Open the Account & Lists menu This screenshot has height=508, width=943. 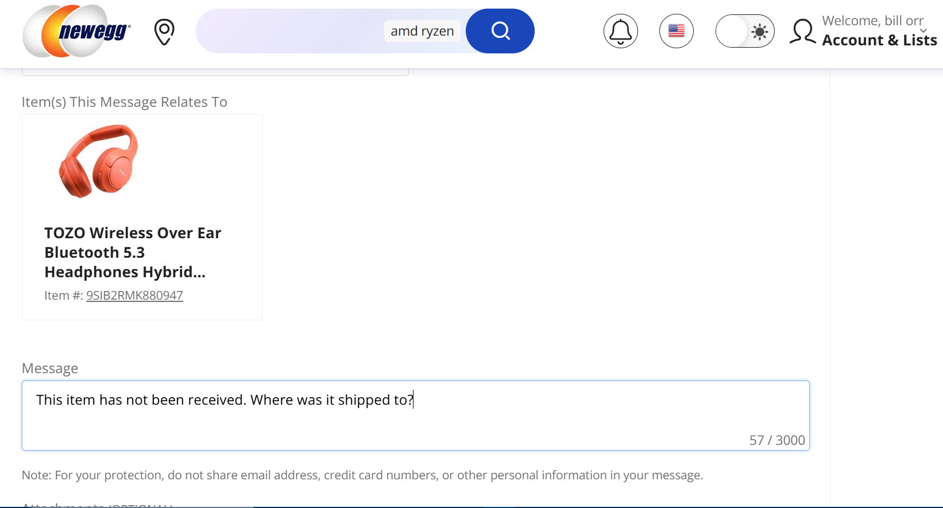click(x=879, y=40)
